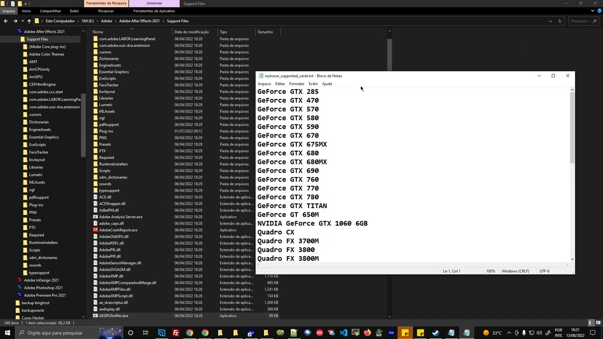The image size is (603, 339).
Task: Open the Editar menu in Notepad
Action: pyautogui.click(x=280, y=84)
